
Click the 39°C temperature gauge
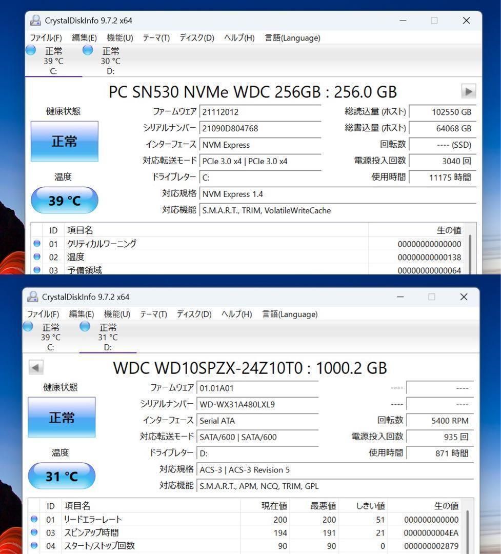(x=64, y=200)
